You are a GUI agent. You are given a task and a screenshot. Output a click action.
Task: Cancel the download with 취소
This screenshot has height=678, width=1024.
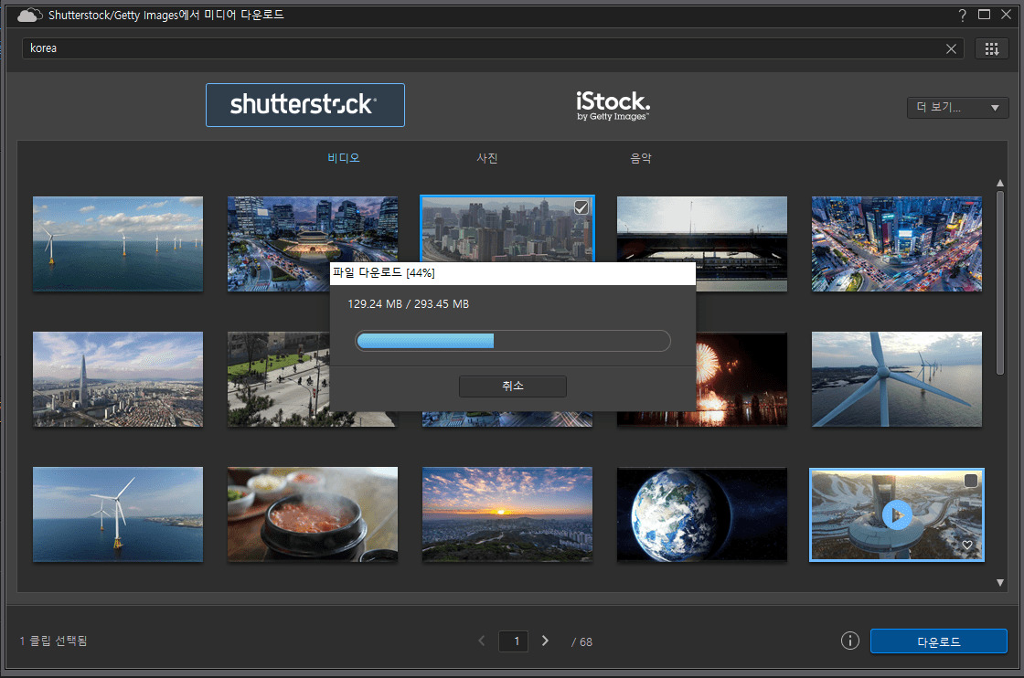[513, 386]
